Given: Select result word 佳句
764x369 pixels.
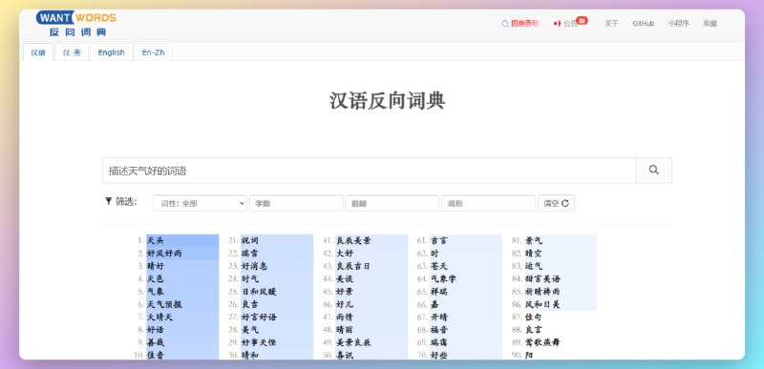Looking at the screenshot, I should tap(534, 317).
